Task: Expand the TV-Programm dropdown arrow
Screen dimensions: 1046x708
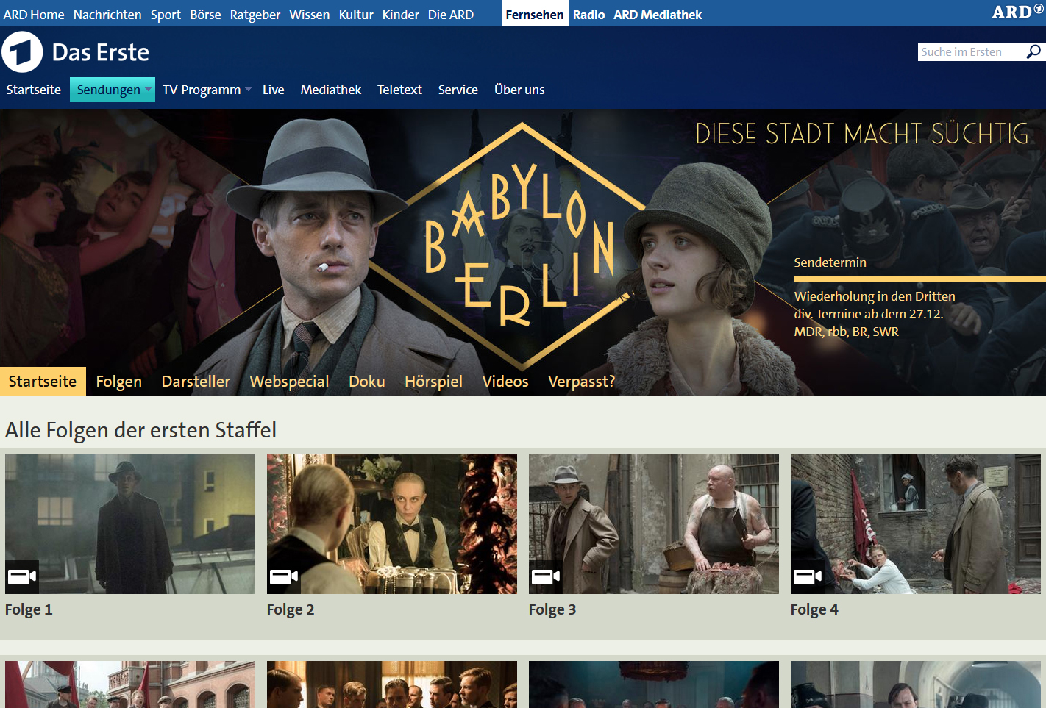Action: tap(248, 89)
